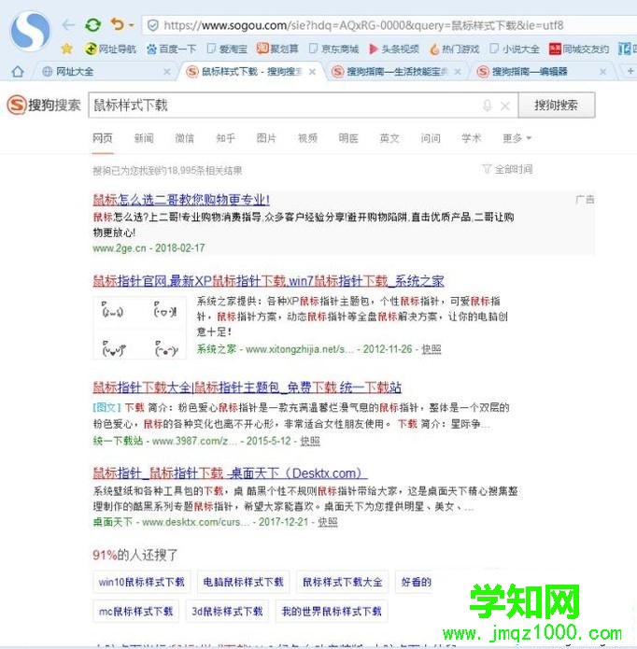Click the home icon by tab strip
The height and width of the screenshot is (649, 637).
click(18, 72)
